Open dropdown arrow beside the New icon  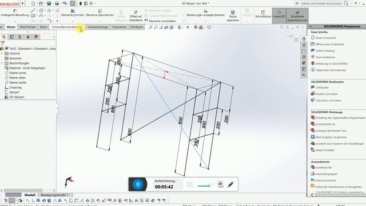37,3
